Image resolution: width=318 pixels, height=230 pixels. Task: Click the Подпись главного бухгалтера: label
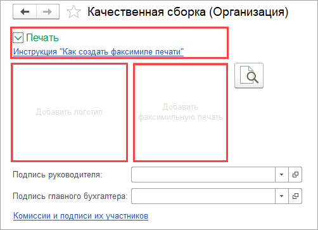(70, 196)
